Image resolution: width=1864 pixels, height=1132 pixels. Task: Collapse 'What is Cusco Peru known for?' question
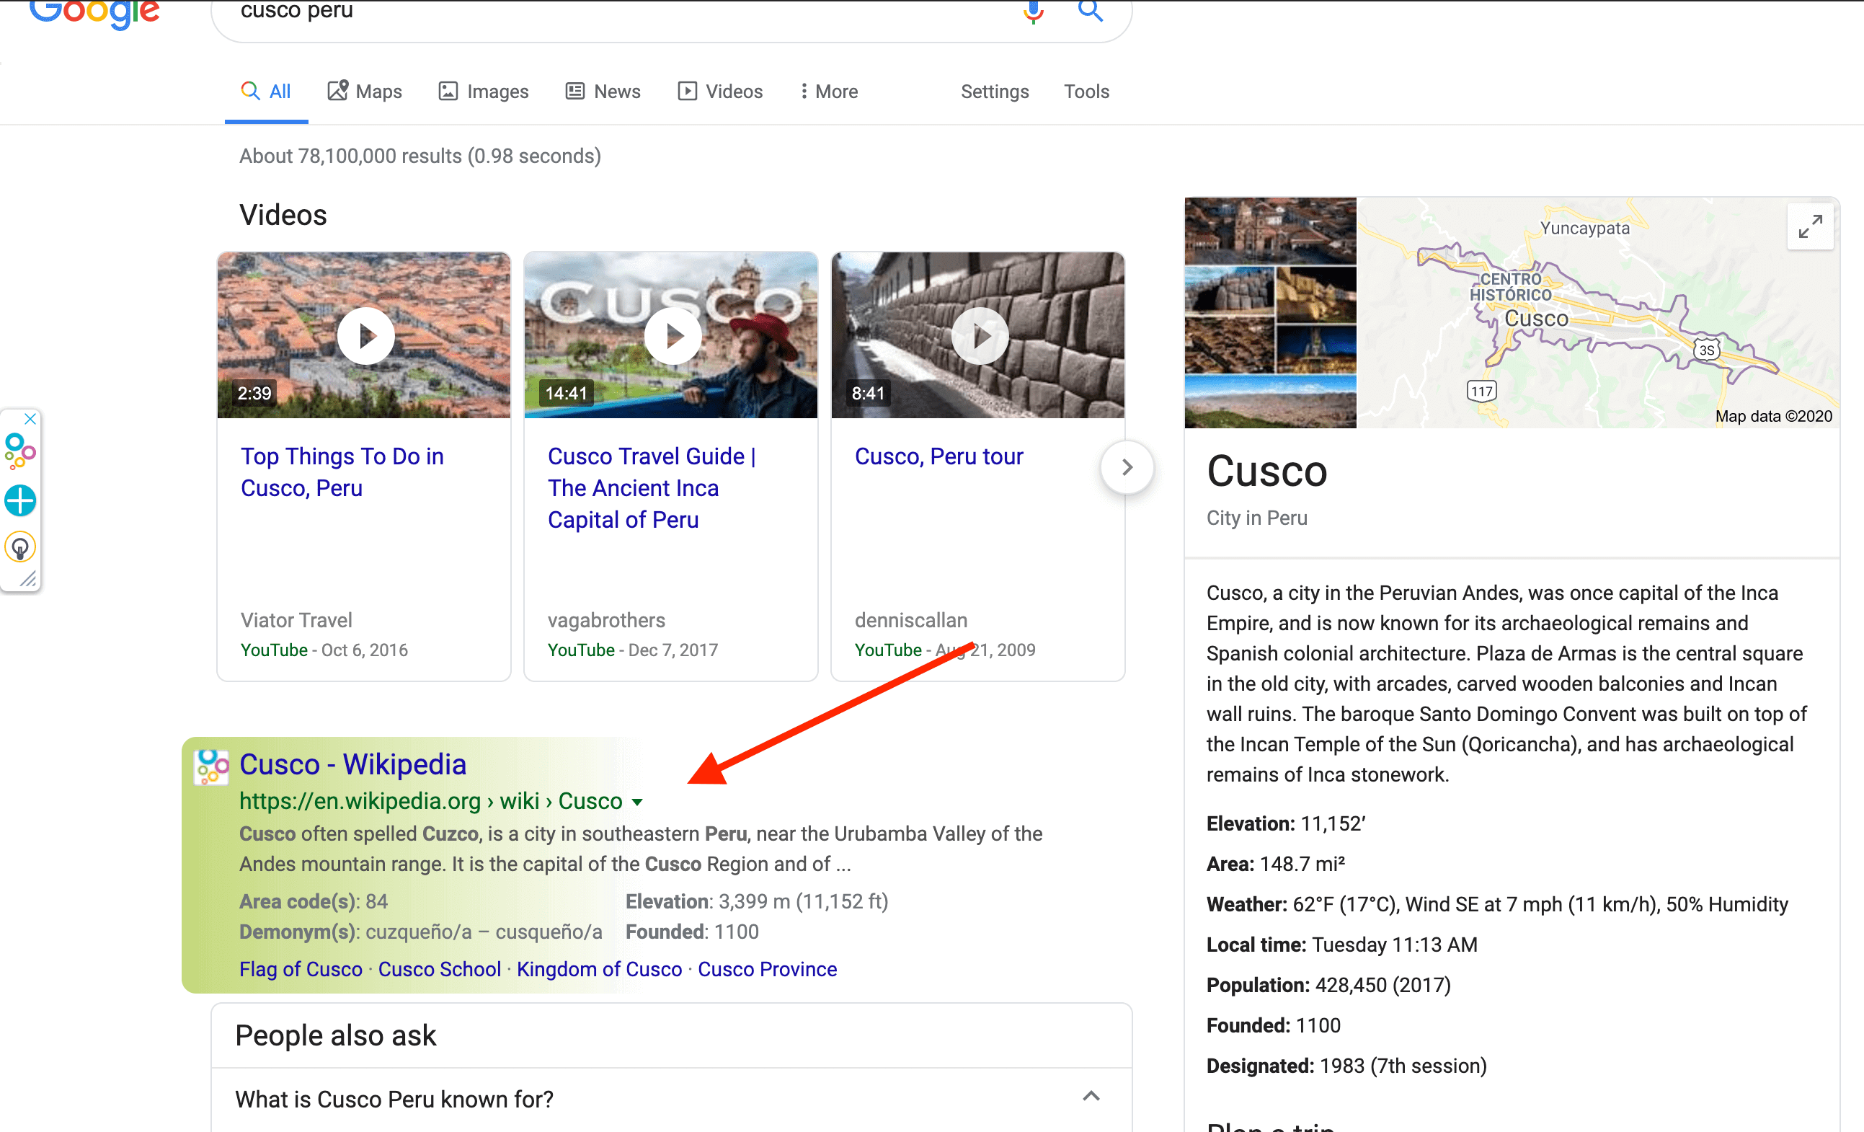pyautogui.click(x=1091, y=1097)
